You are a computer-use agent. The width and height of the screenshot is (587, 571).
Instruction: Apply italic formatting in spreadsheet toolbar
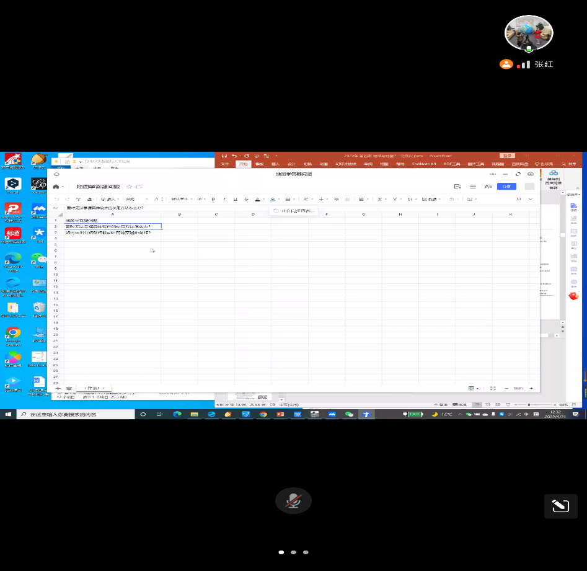tap(224, 199)
